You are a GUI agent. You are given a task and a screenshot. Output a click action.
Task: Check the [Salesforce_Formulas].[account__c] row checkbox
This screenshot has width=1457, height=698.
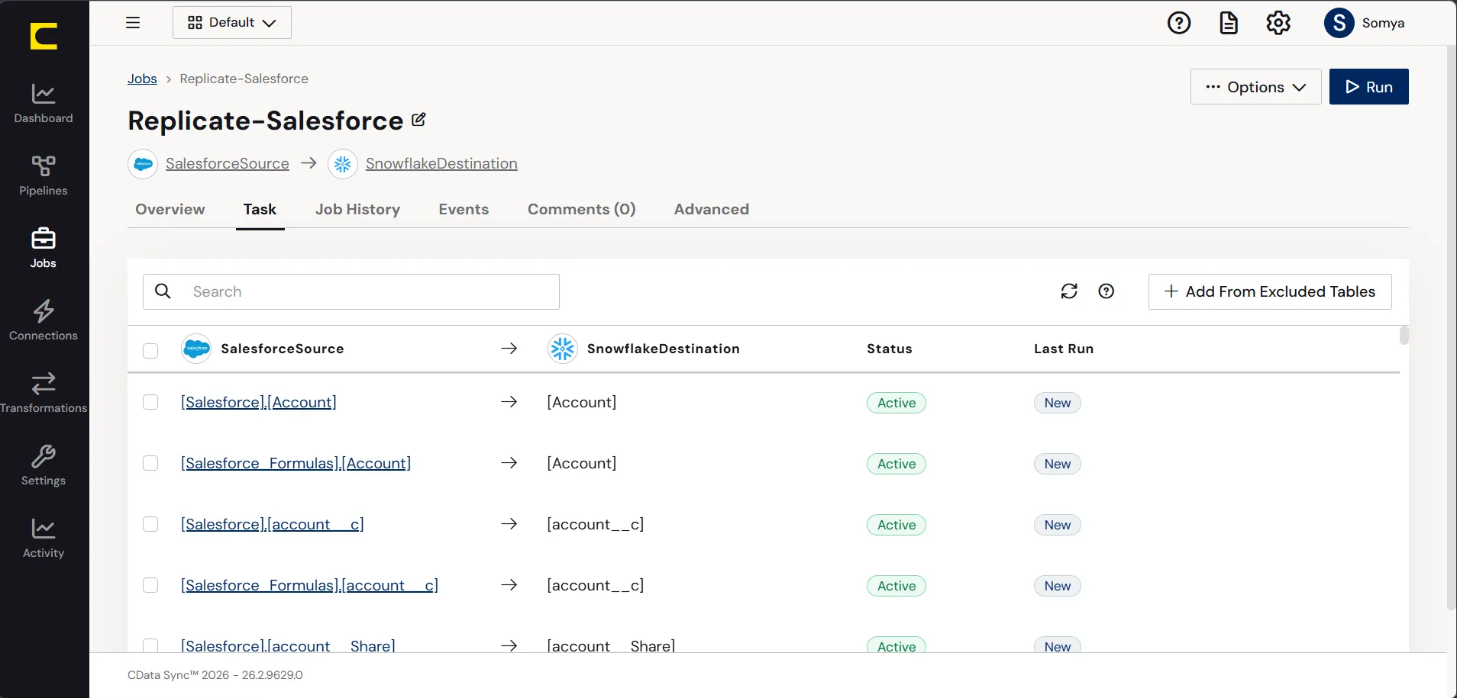150,585
